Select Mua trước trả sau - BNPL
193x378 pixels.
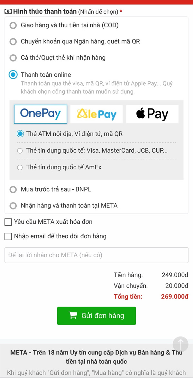13,189
